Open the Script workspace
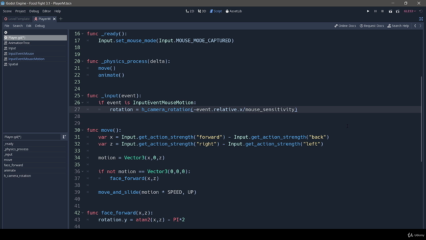 [216, 11]
